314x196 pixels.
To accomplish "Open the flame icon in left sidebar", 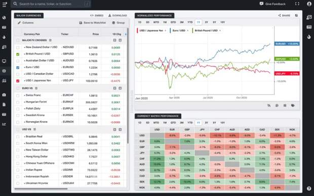I will click(4, 37).
